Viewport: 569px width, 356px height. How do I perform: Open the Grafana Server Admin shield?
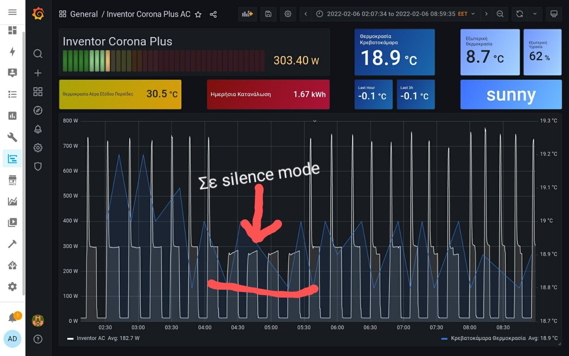point(38,166)
